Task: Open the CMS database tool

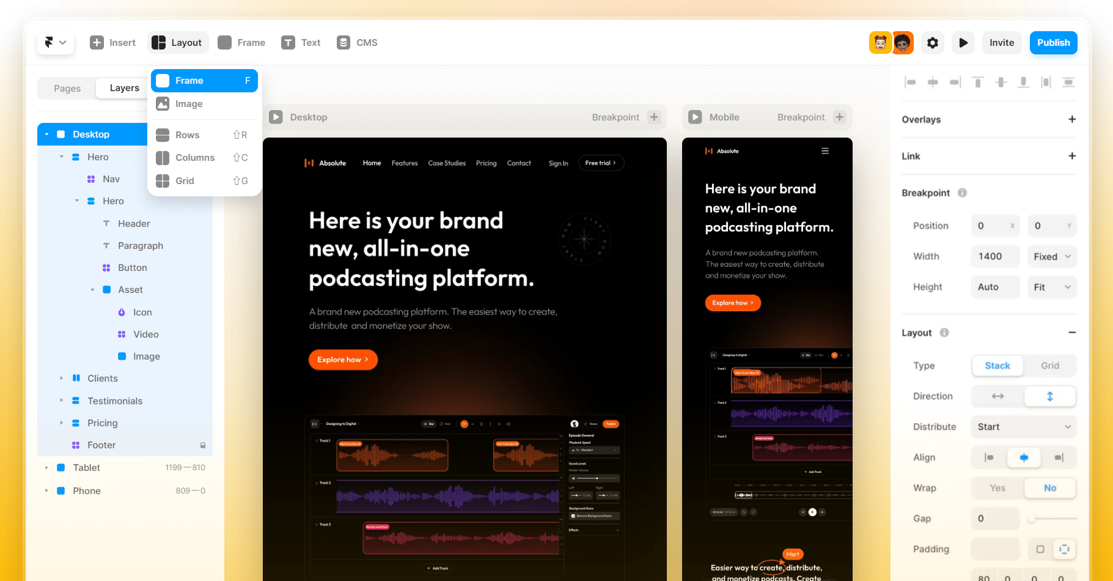Action: coord(358,43)
